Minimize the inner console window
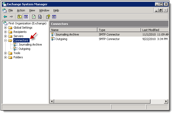This screenshot has height=115, width=174. [156, 10]
